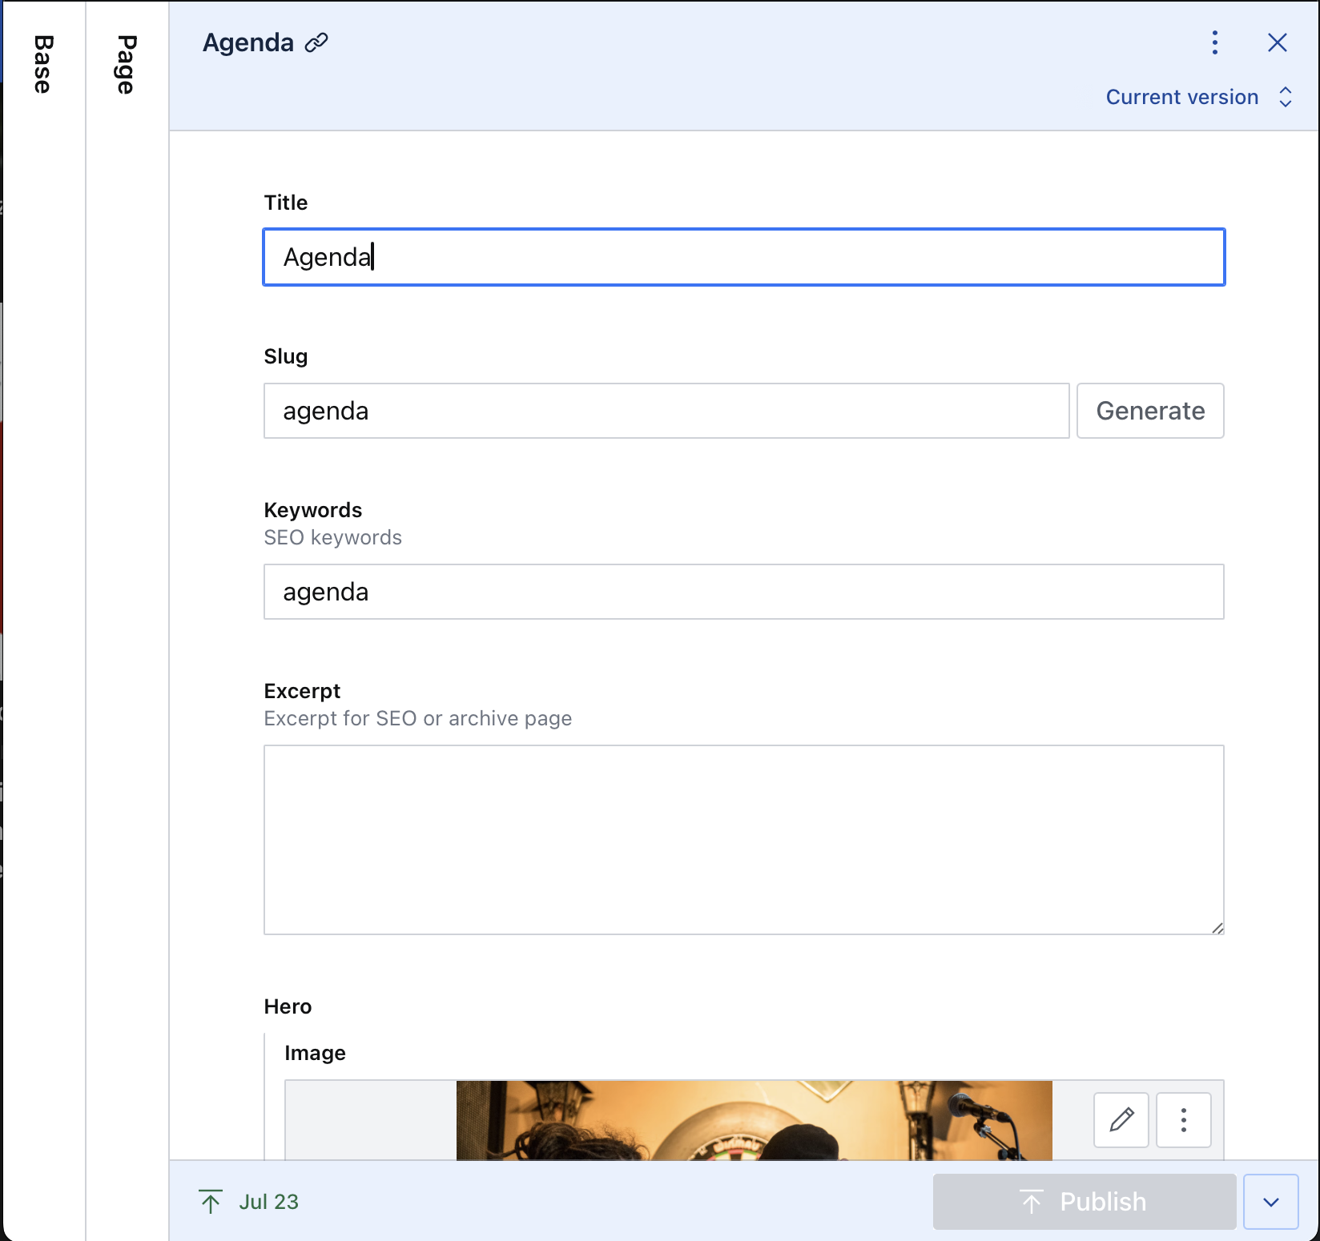
Task: Open Hero image options three-dot menu
Action: (x=1183, y=1119)
